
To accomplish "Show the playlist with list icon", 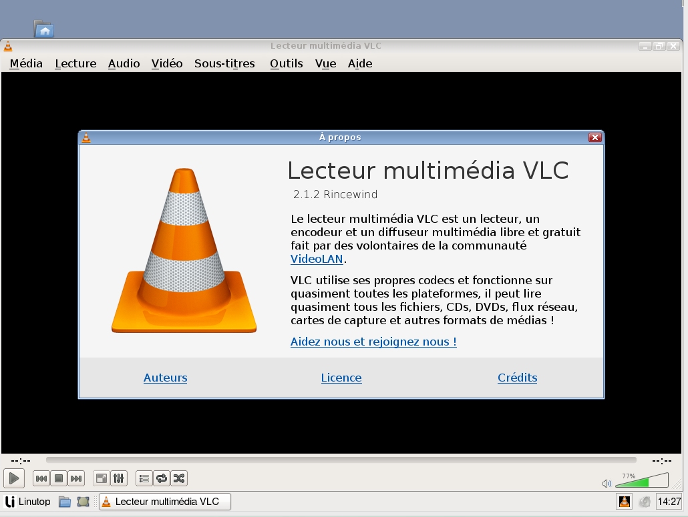I will pyautogui.click(x=144, y=478).
